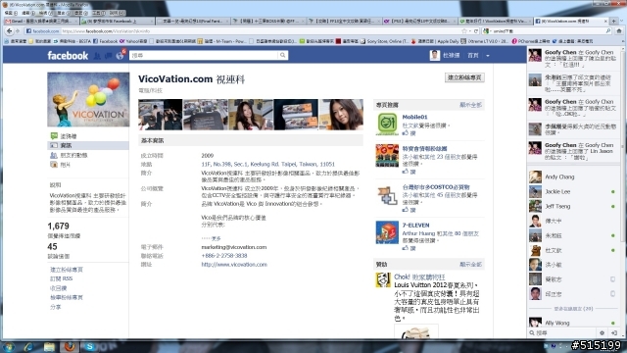Open the chat sidebar settings gear
The height and width of the screenshot is (353, 627).
[x=603, y=332]
